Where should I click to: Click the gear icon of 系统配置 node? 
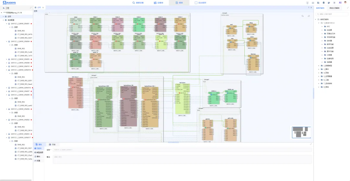pyautogui.click(x=6, y=20)
